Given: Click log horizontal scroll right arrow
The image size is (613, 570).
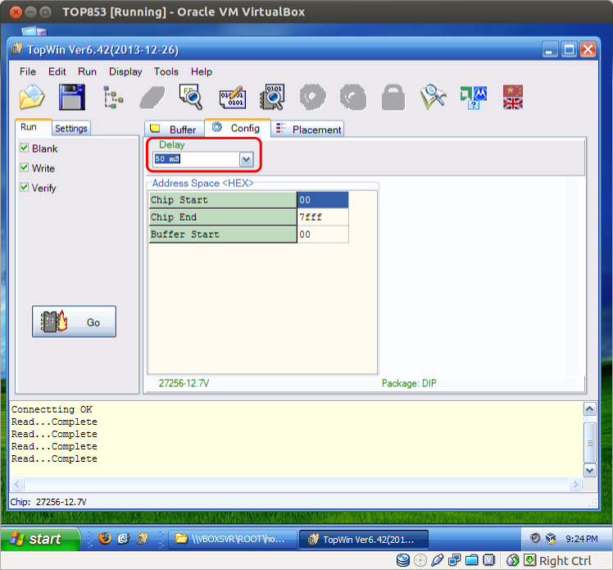Looking at the screenshot, I should [x=575, y=485].
